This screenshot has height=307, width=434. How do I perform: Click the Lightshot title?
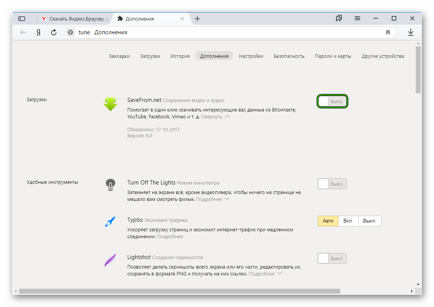click(x=139, y=257)
